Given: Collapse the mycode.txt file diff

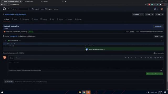Looking at the screenshot, I should coord(5,41).
